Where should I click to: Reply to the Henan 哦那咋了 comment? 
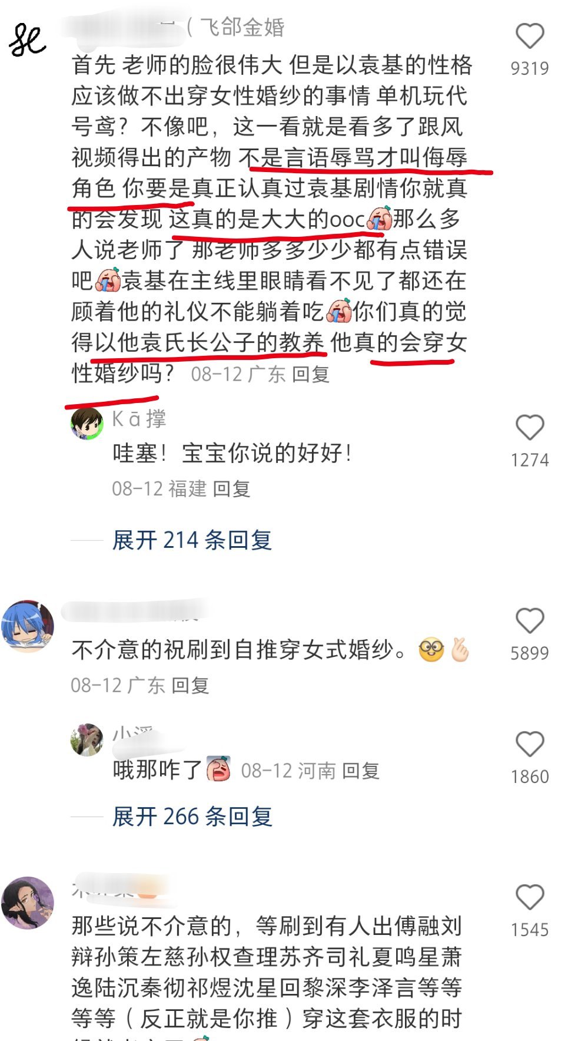pos(361,771)
